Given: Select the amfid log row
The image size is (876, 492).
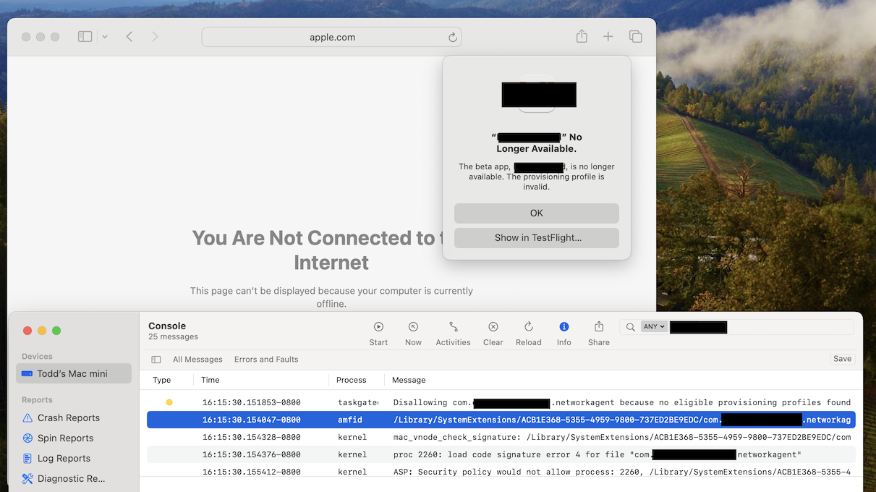Looking at the screenshot, I should [x=501, y=420].
